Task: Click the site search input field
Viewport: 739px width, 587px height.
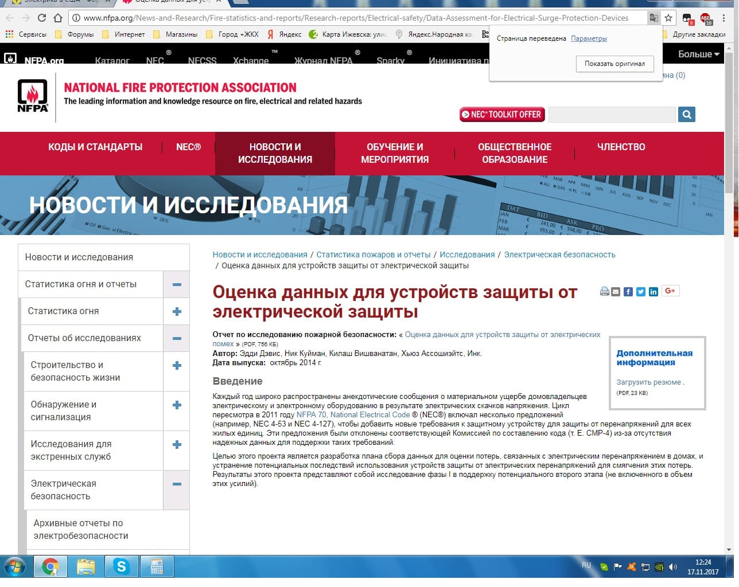Action: (612, 115)
